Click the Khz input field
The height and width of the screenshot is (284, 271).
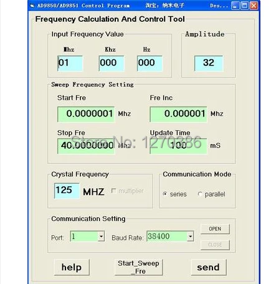tap(112, 63)
